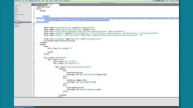This screenshot has width=193, height=108.
Task: Open the Goto menu
Action: tap(43, 1)
